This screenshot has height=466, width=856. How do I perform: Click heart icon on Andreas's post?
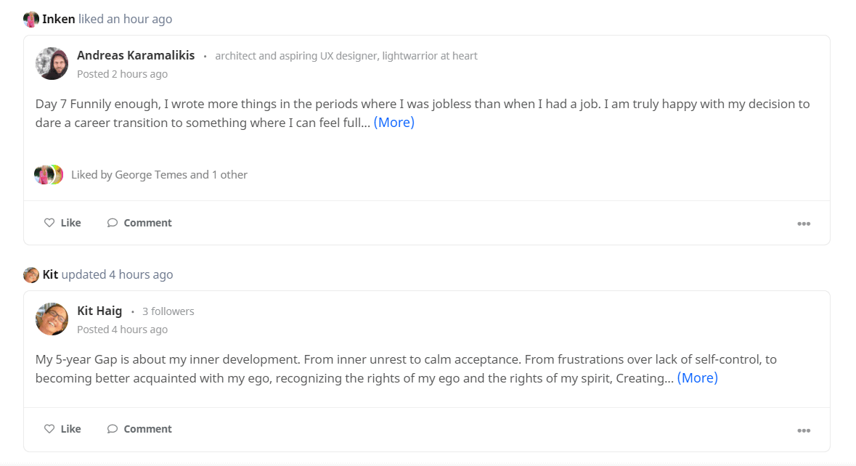click(x=49, y=223)
